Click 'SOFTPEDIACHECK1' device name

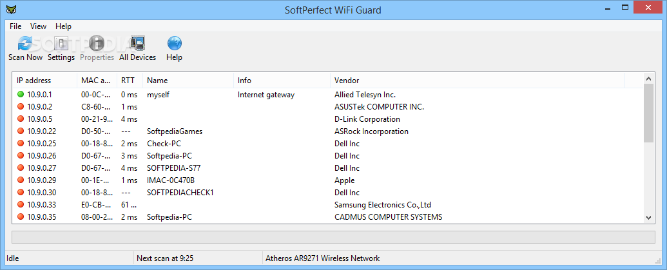tap(180, 193)
